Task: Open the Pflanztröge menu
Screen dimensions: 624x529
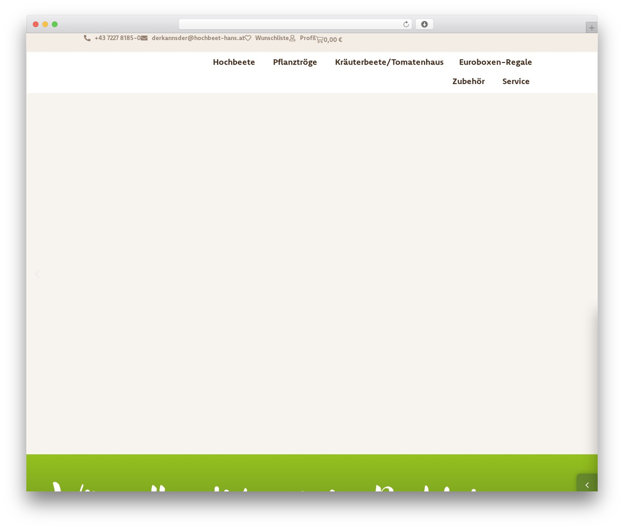Action: (x=295, y=62)
